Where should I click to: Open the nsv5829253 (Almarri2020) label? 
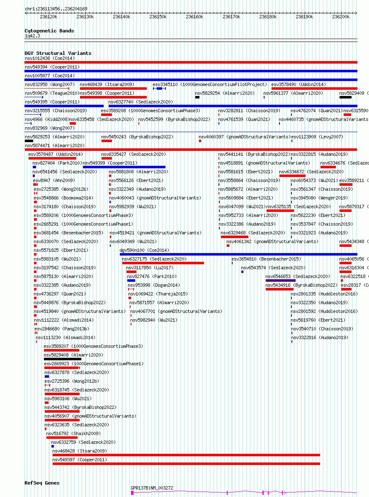[x=55, y=137]
